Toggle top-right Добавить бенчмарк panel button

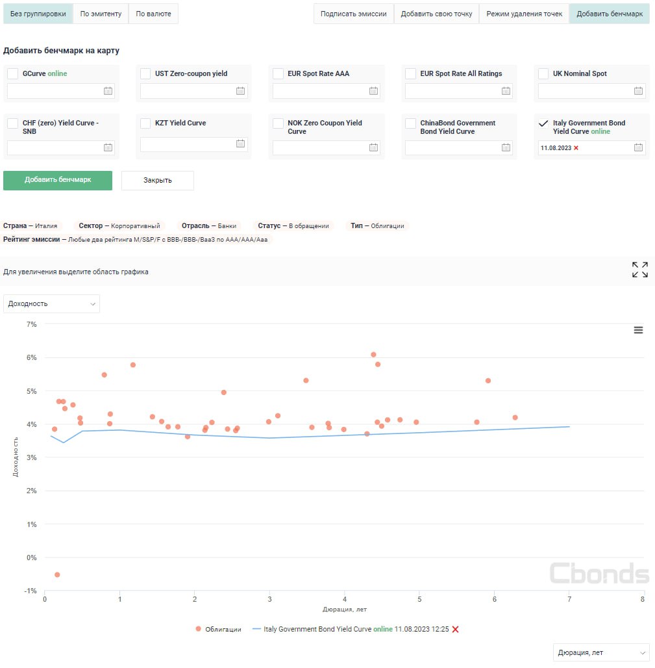coord(610,14)
